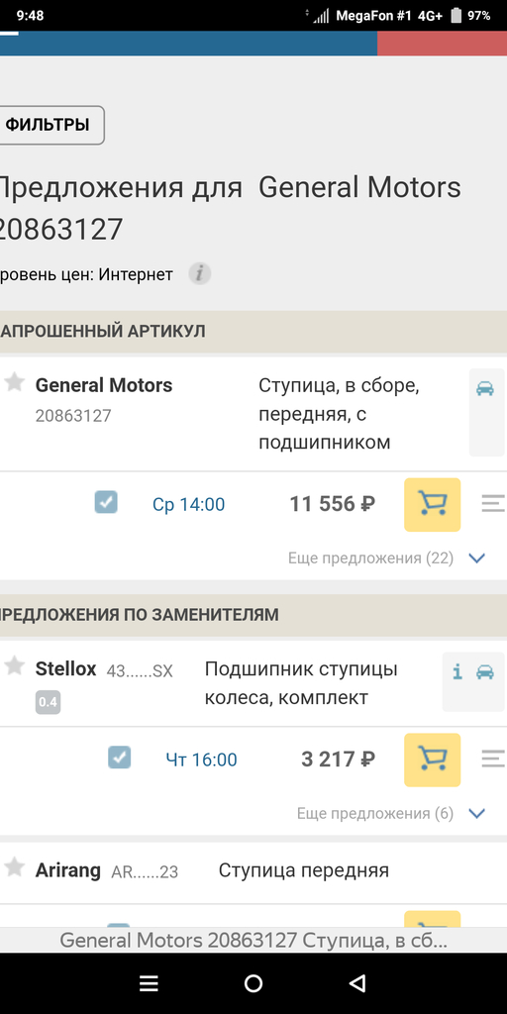Click price level info icon
Viewport: 507px width, 1014px height.
200,274
